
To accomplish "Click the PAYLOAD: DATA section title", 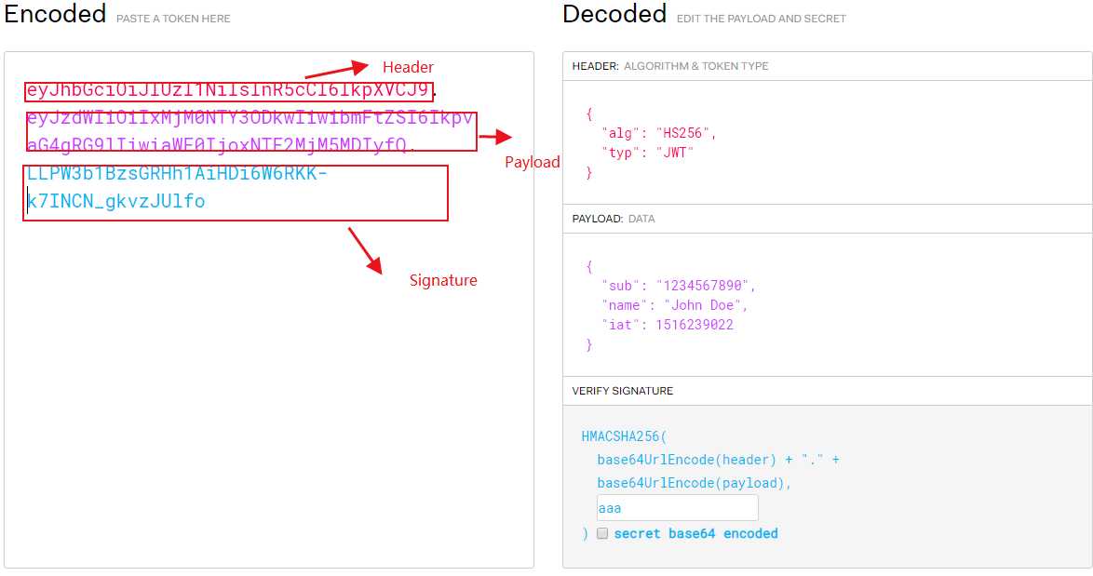I will click(x=613, y=219).
